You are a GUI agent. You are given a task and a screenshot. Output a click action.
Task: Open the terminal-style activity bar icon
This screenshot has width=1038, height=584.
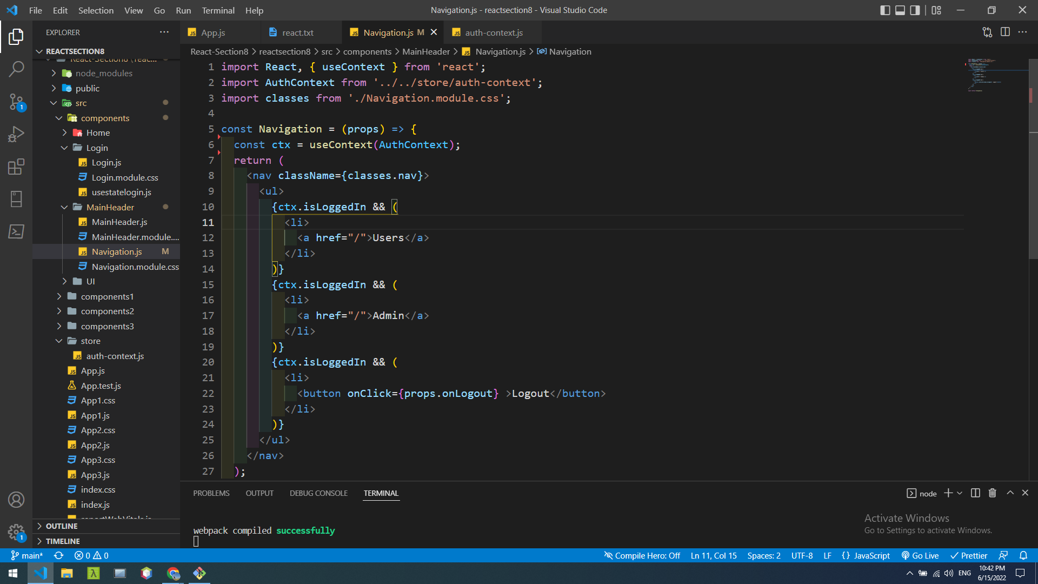(x=16, y=231)
